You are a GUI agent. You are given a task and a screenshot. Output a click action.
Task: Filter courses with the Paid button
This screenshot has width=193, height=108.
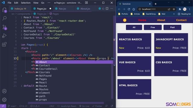coord(172,27)
